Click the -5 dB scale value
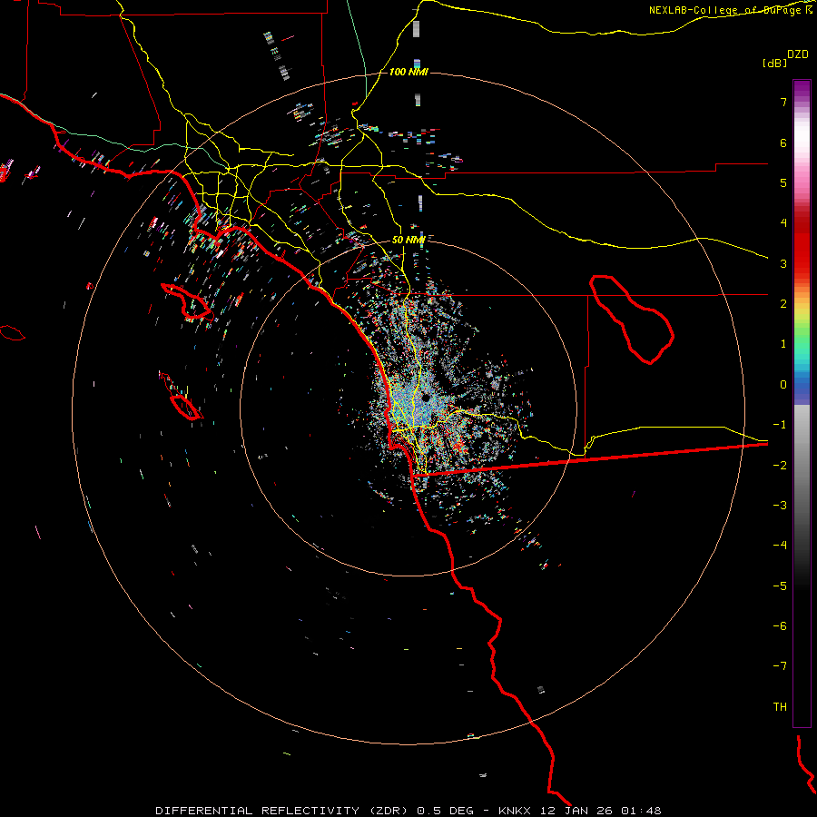 780,586
